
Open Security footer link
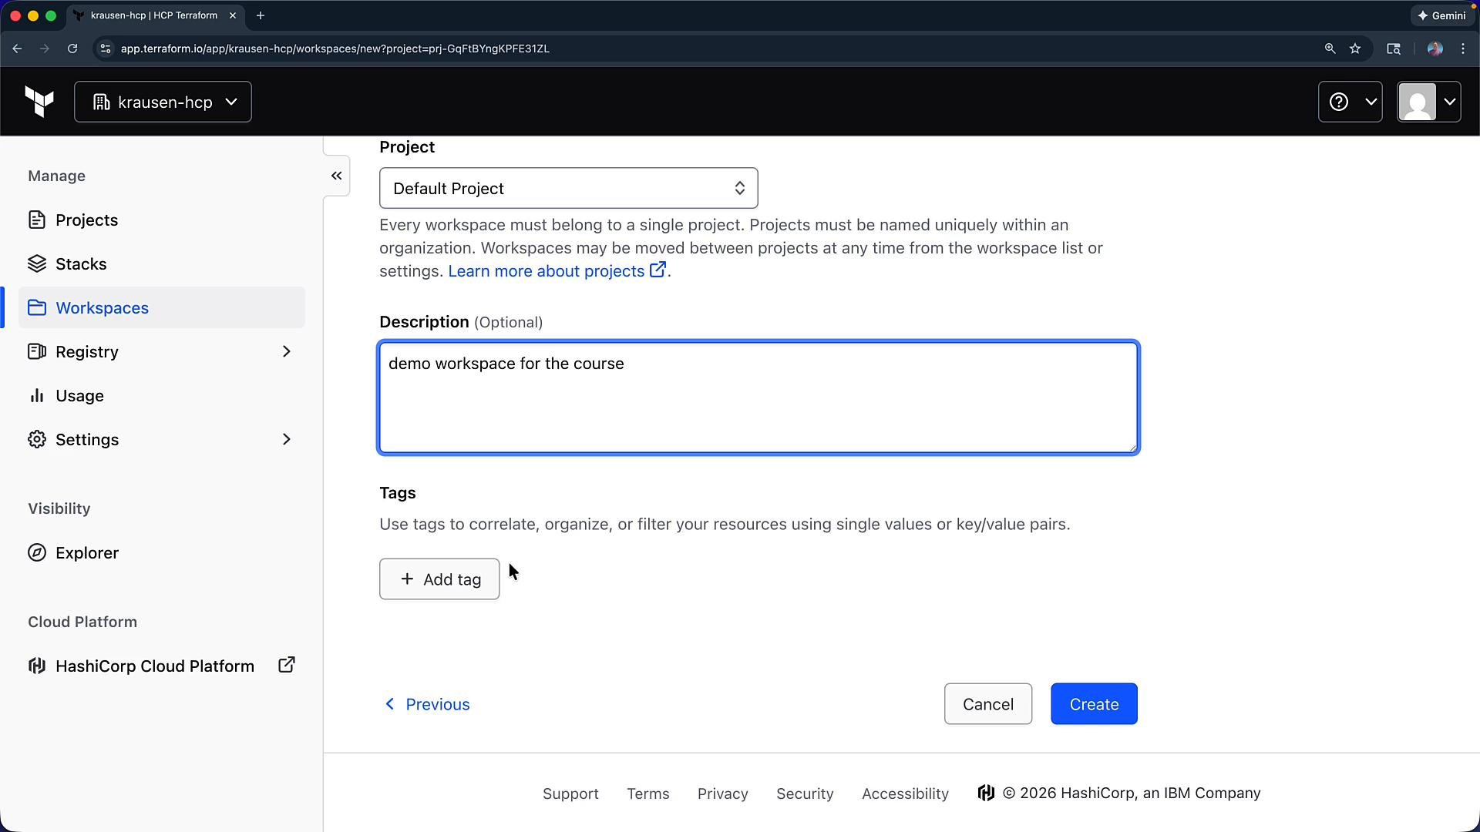pyautogui.click(x=805, y=794)
